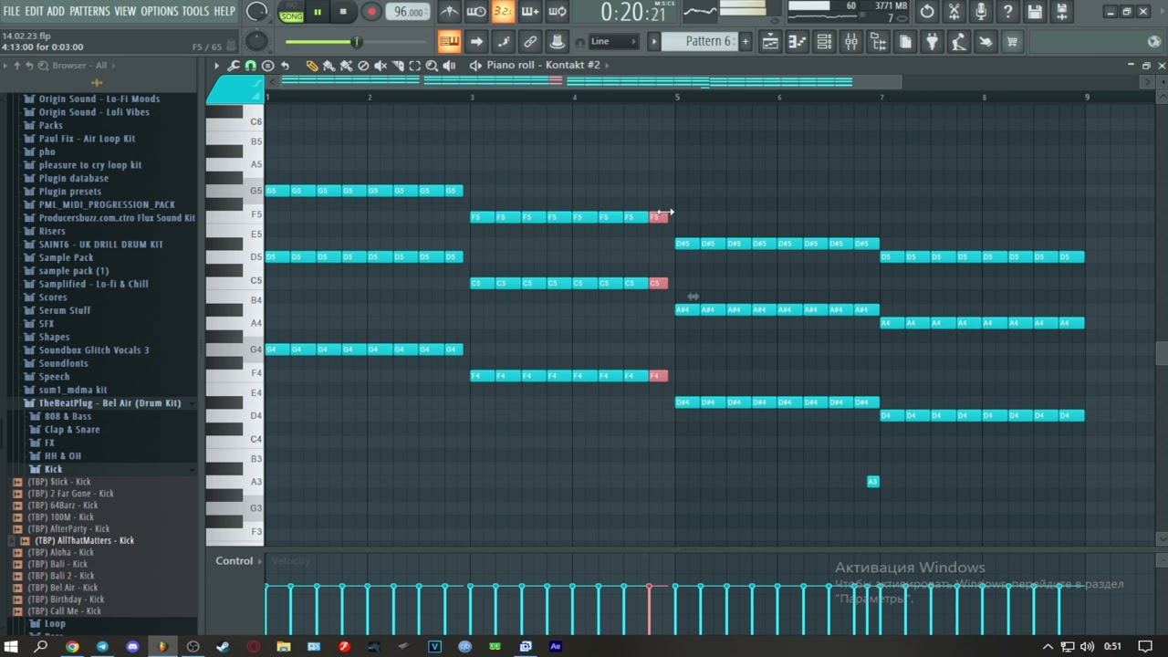Viewport: 1168px width, 657px height.
Task: Open target channel dropdown after Kontakt #2
Action: [x=607, y=66]
